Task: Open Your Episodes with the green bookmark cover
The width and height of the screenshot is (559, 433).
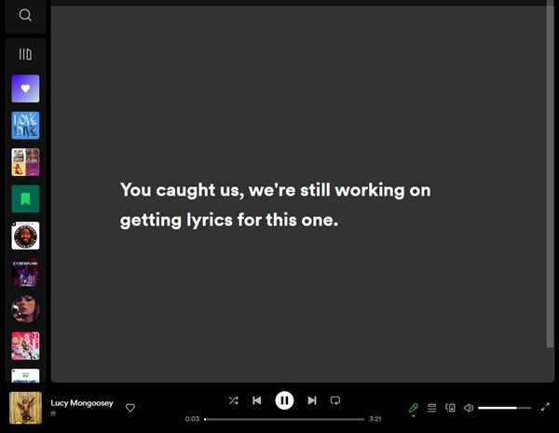Action: (x=25, y=199)
